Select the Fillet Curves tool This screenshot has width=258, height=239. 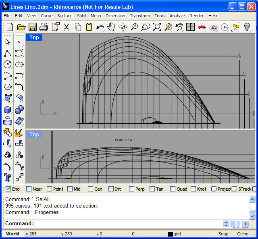(19, 87)
